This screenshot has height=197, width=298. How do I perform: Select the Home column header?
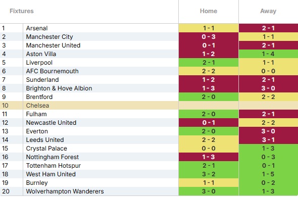point(209,11)
